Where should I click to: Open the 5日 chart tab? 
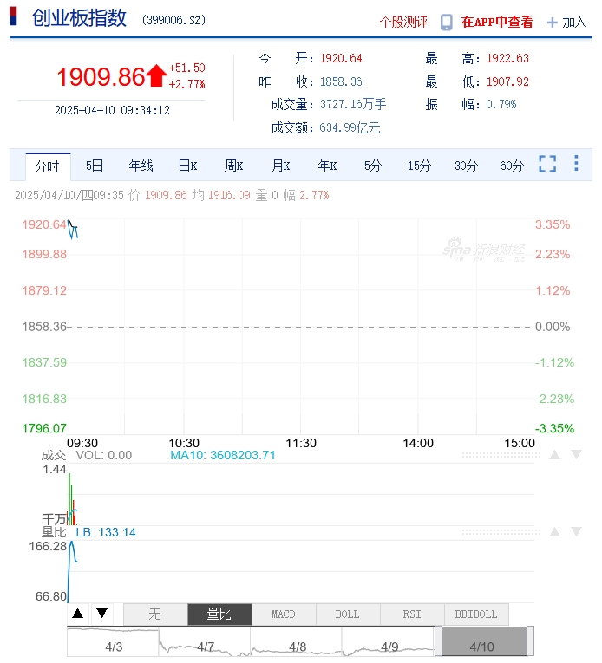95,166
